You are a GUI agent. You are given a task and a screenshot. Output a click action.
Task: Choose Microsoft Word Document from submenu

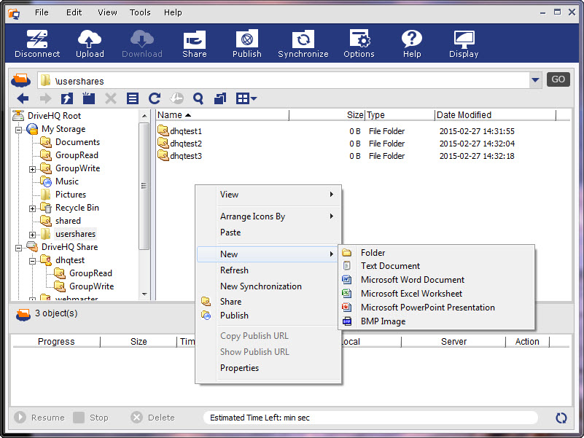[x=412, y=280]
